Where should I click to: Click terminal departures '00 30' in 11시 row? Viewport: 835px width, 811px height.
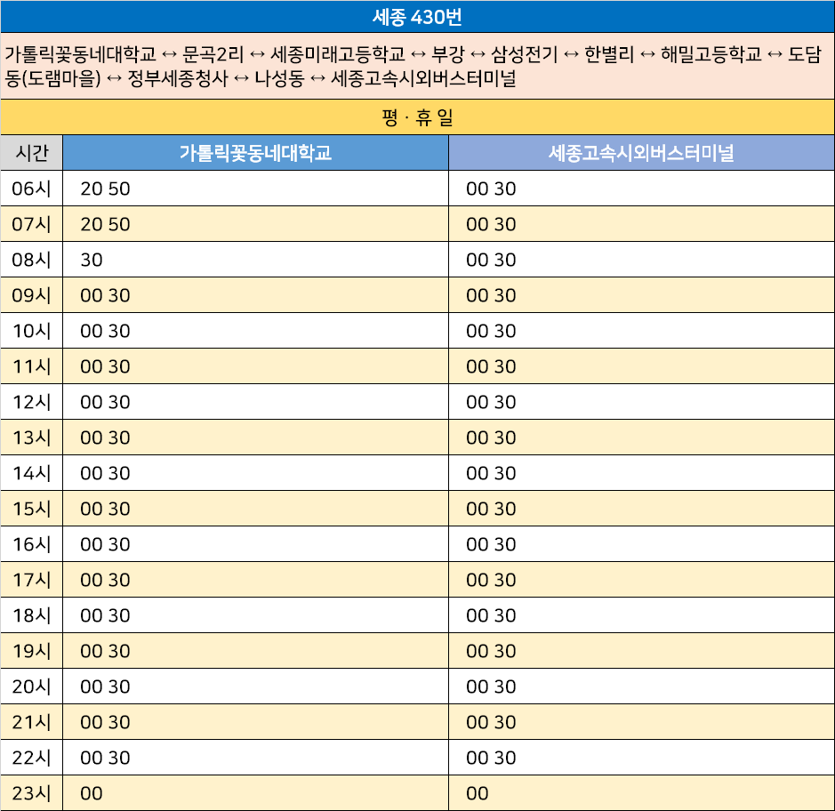click(x=491, y=367)
